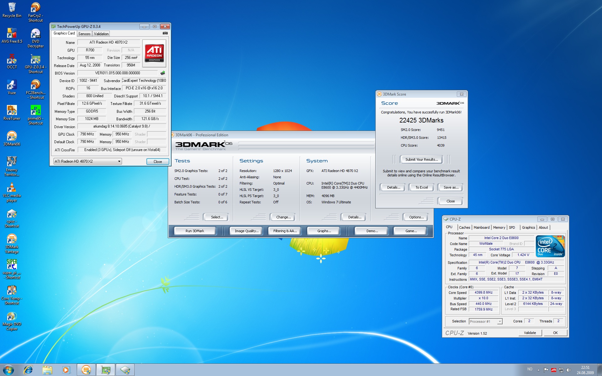
Task: Click the volume speaker tray icon
Action: 568,370
